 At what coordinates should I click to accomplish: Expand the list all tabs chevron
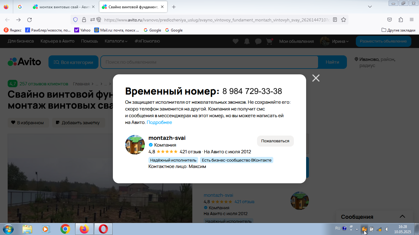(370, 7)
